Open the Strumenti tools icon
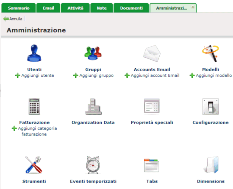This screenshot has width=233, height=189. coord(34,165)
